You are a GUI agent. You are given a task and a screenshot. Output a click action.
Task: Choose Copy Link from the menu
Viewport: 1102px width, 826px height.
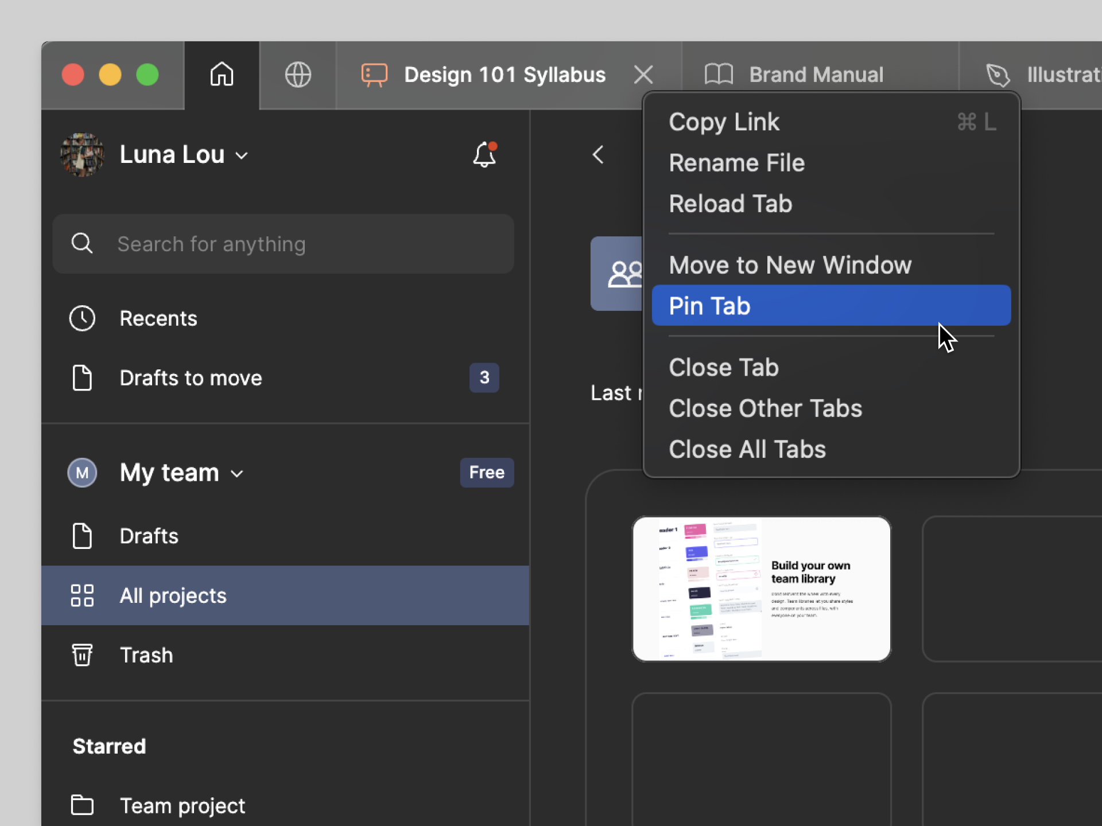pos(724,122)
